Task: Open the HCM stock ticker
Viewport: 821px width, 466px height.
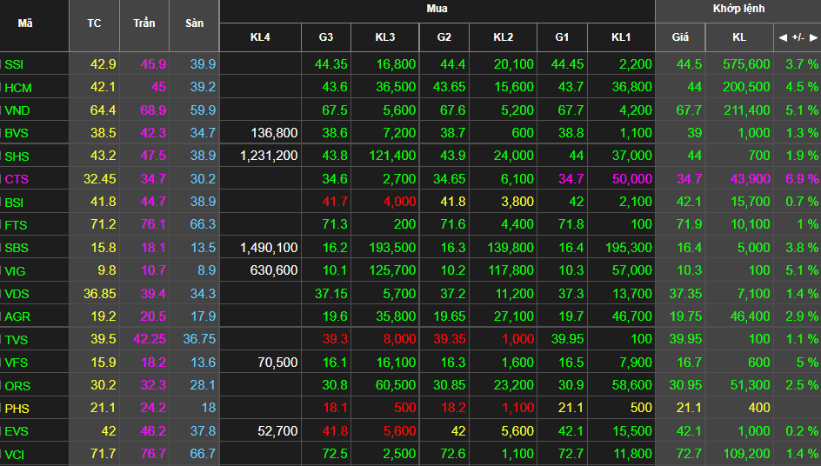Action: (x=18, y=87)
